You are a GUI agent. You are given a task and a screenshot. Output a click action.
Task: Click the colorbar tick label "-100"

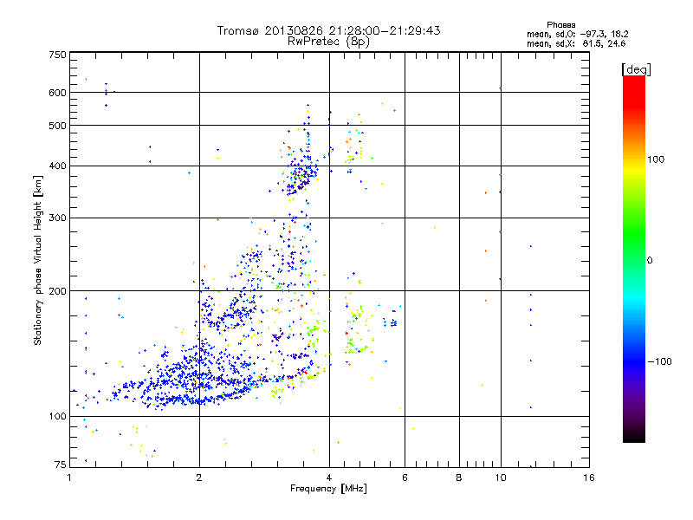click(660, 361)
